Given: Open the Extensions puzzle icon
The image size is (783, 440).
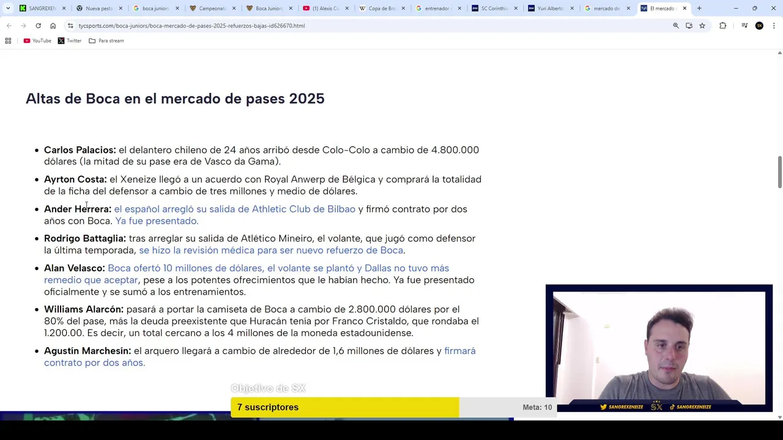Looking at the screenshot, I should (723, 26).
